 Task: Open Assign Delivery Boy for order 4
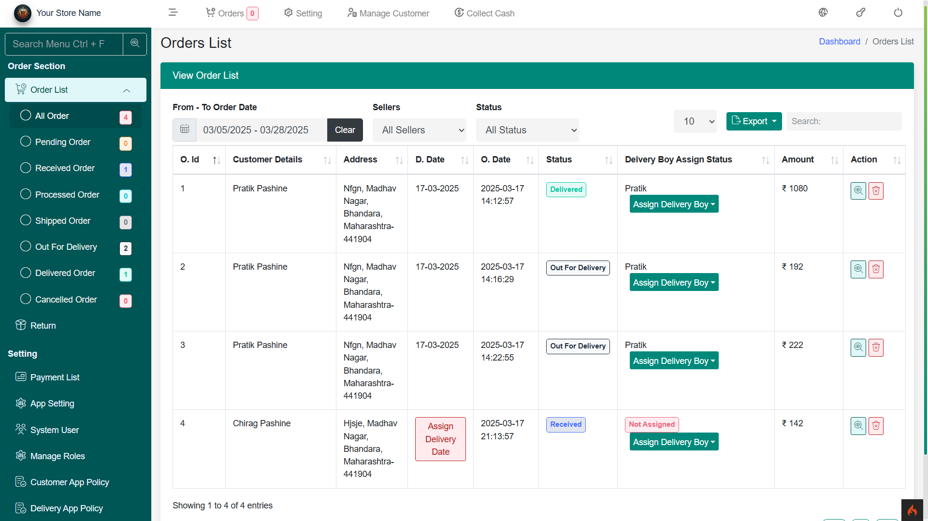coord(674,442)
